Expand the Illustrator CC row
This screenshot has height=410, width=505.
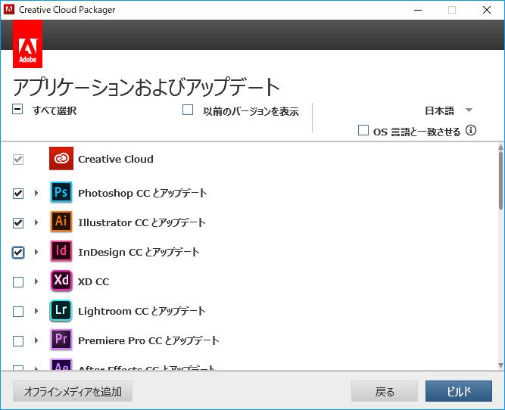pyautogui.click(x=36, y=222)
